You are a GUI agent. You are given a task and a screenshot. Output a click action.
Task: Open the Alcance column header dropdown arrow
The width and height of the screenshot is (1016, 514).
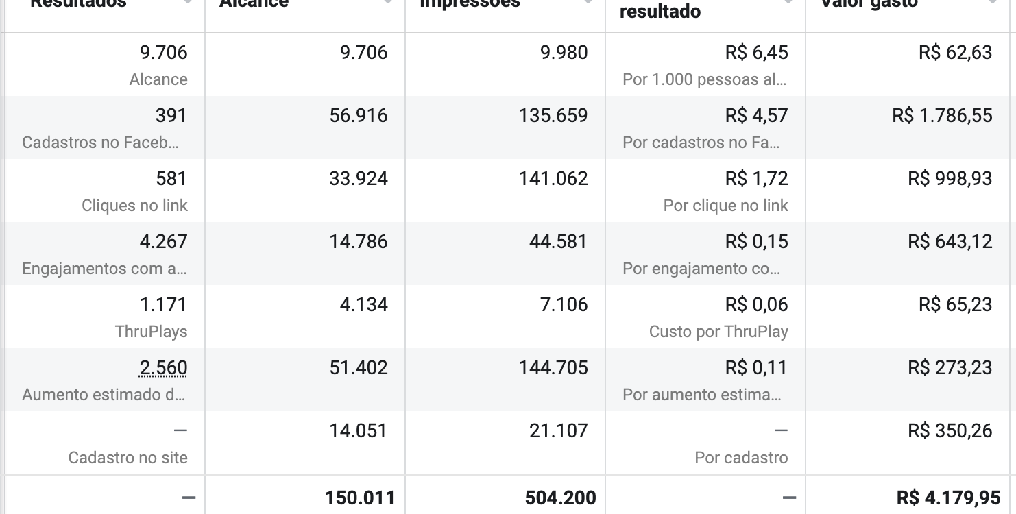coord(387,3)
